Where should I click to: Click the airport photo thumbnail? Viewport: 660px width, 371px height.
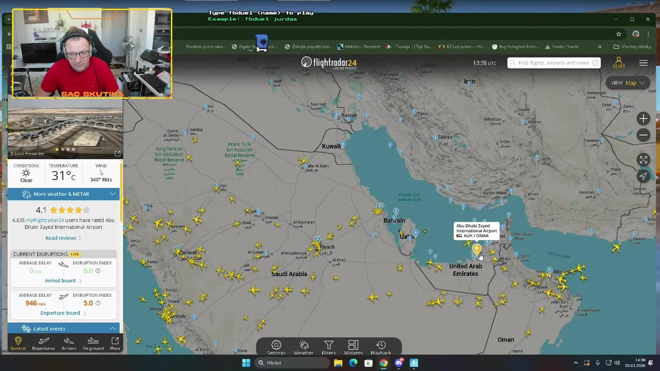[x=65, y=129]
